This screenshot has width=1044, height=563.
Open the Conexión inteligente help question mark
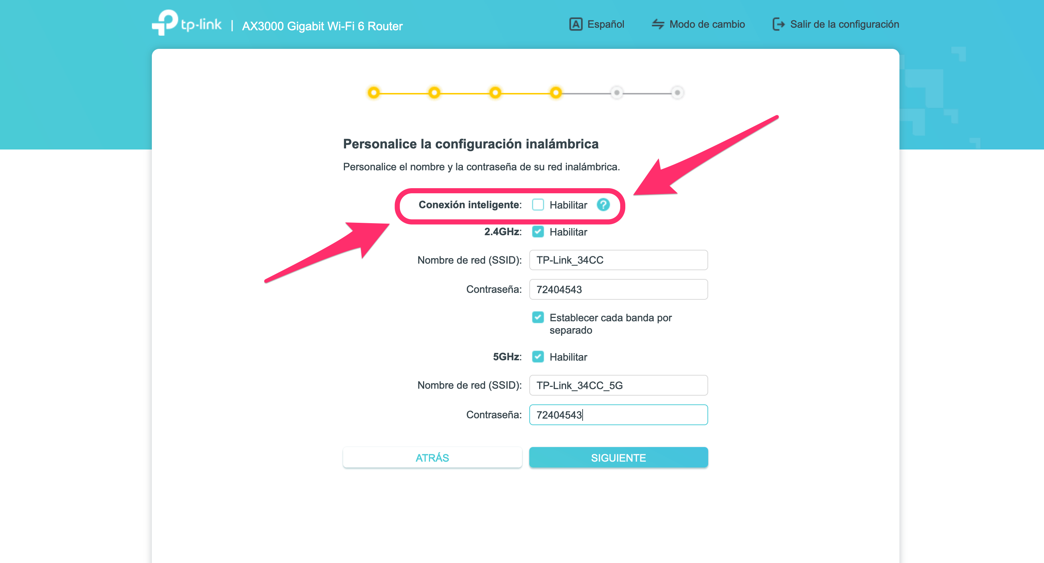603,205
